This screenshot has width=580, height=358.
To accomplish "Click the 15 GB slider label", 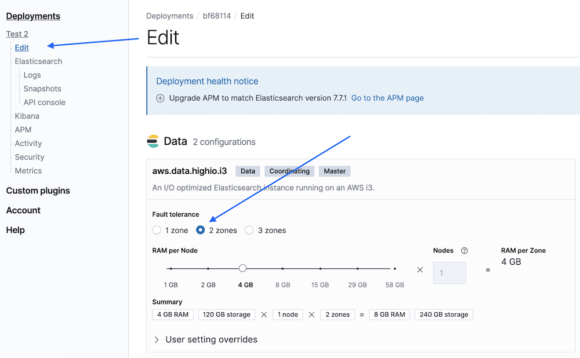I will coord(320,285).
